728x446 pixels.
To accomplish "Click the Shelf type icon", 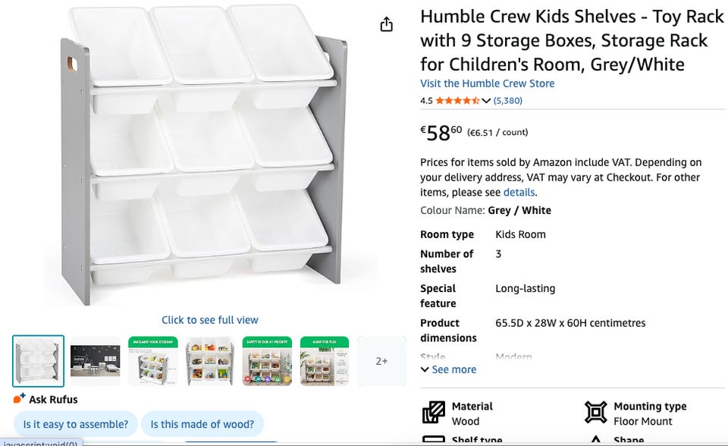I will tap(434, 441).
